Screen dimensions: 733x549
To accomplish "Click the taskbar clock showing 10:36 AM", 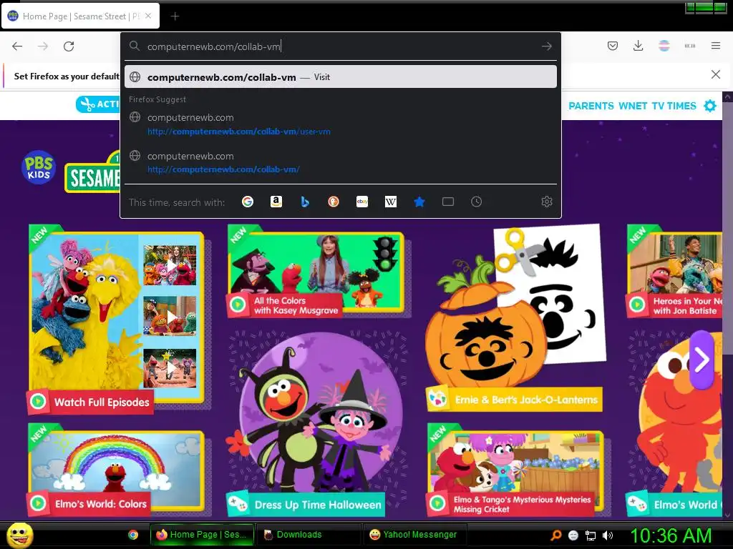I will click(671, 535).
